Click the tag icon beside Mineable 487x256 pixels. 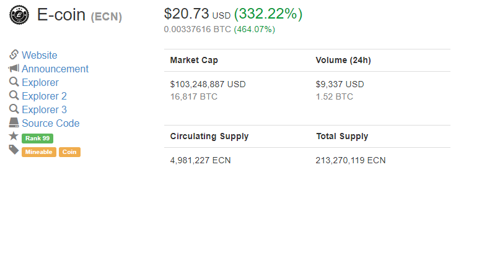coord(14,150)
